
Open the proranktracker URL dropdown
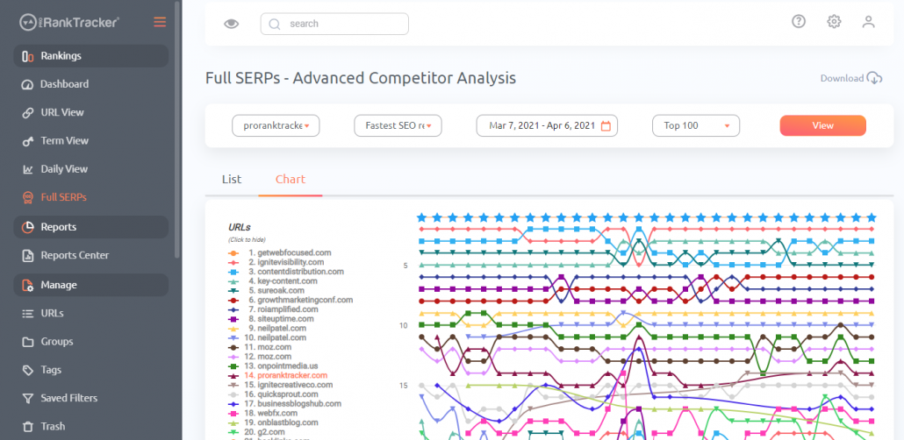coord(276,125)
